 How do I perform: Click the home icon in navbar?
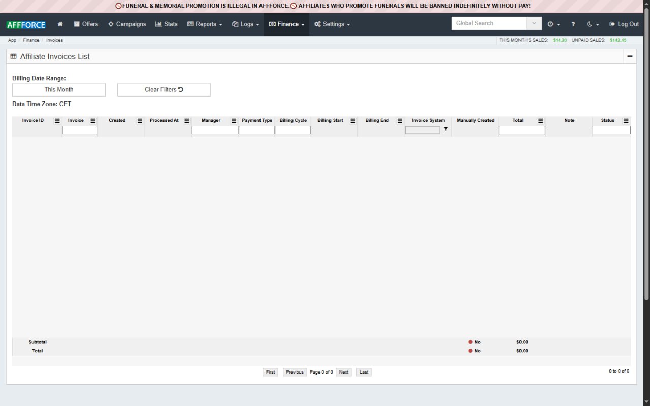coord(60,24)
